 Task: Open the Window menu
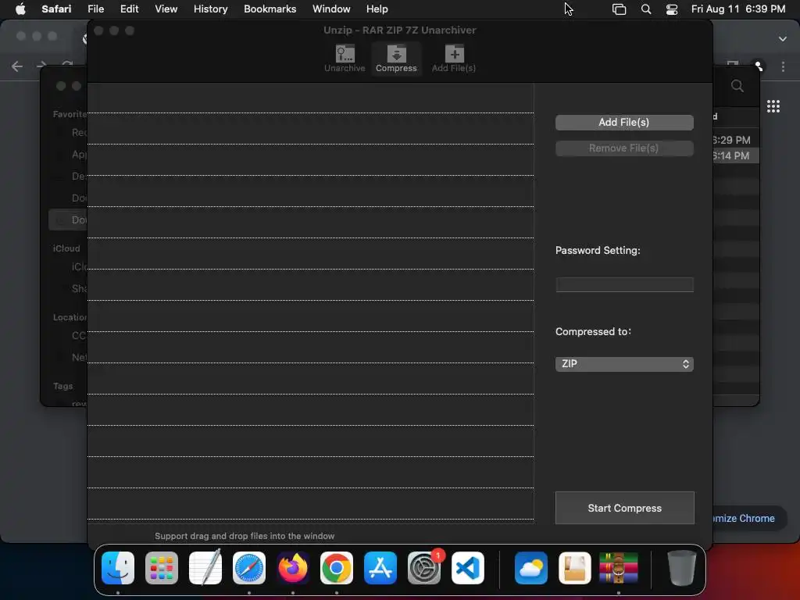point(331,9)
